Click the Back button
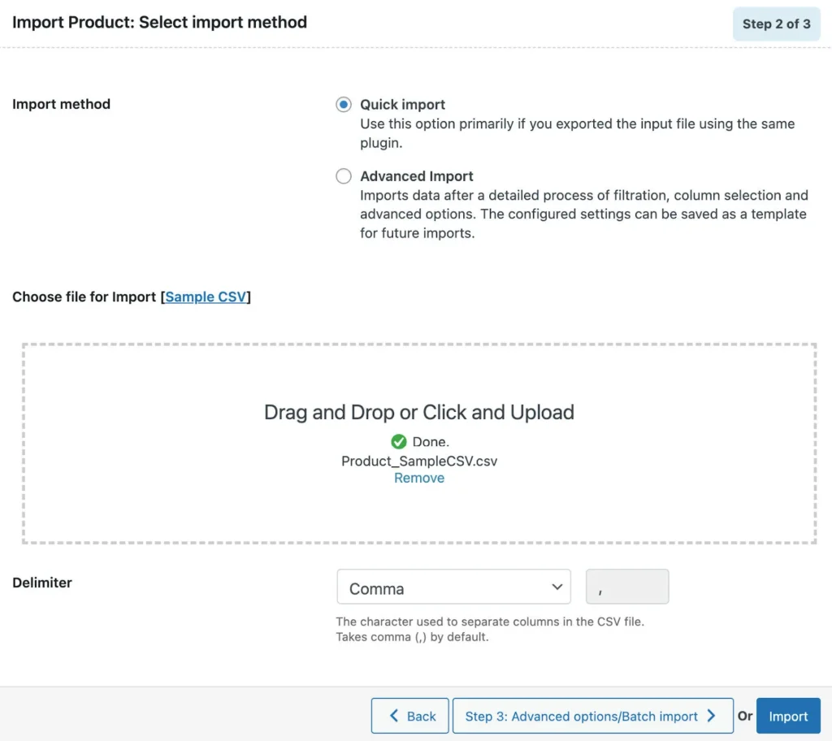The width and height of the screenshot is (832, 741). point(409,716)
